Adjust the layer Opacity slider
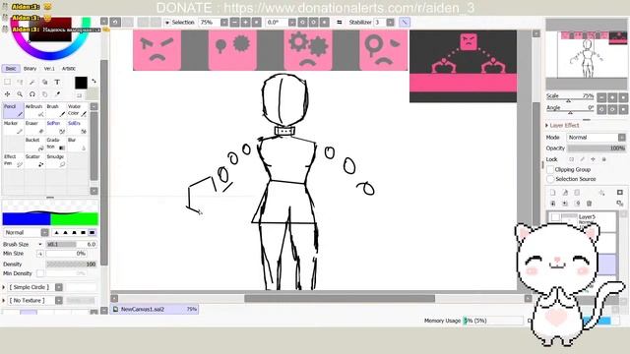Viewport: 630px width, 354px height. pyautogui.click(x=597, y=148)
